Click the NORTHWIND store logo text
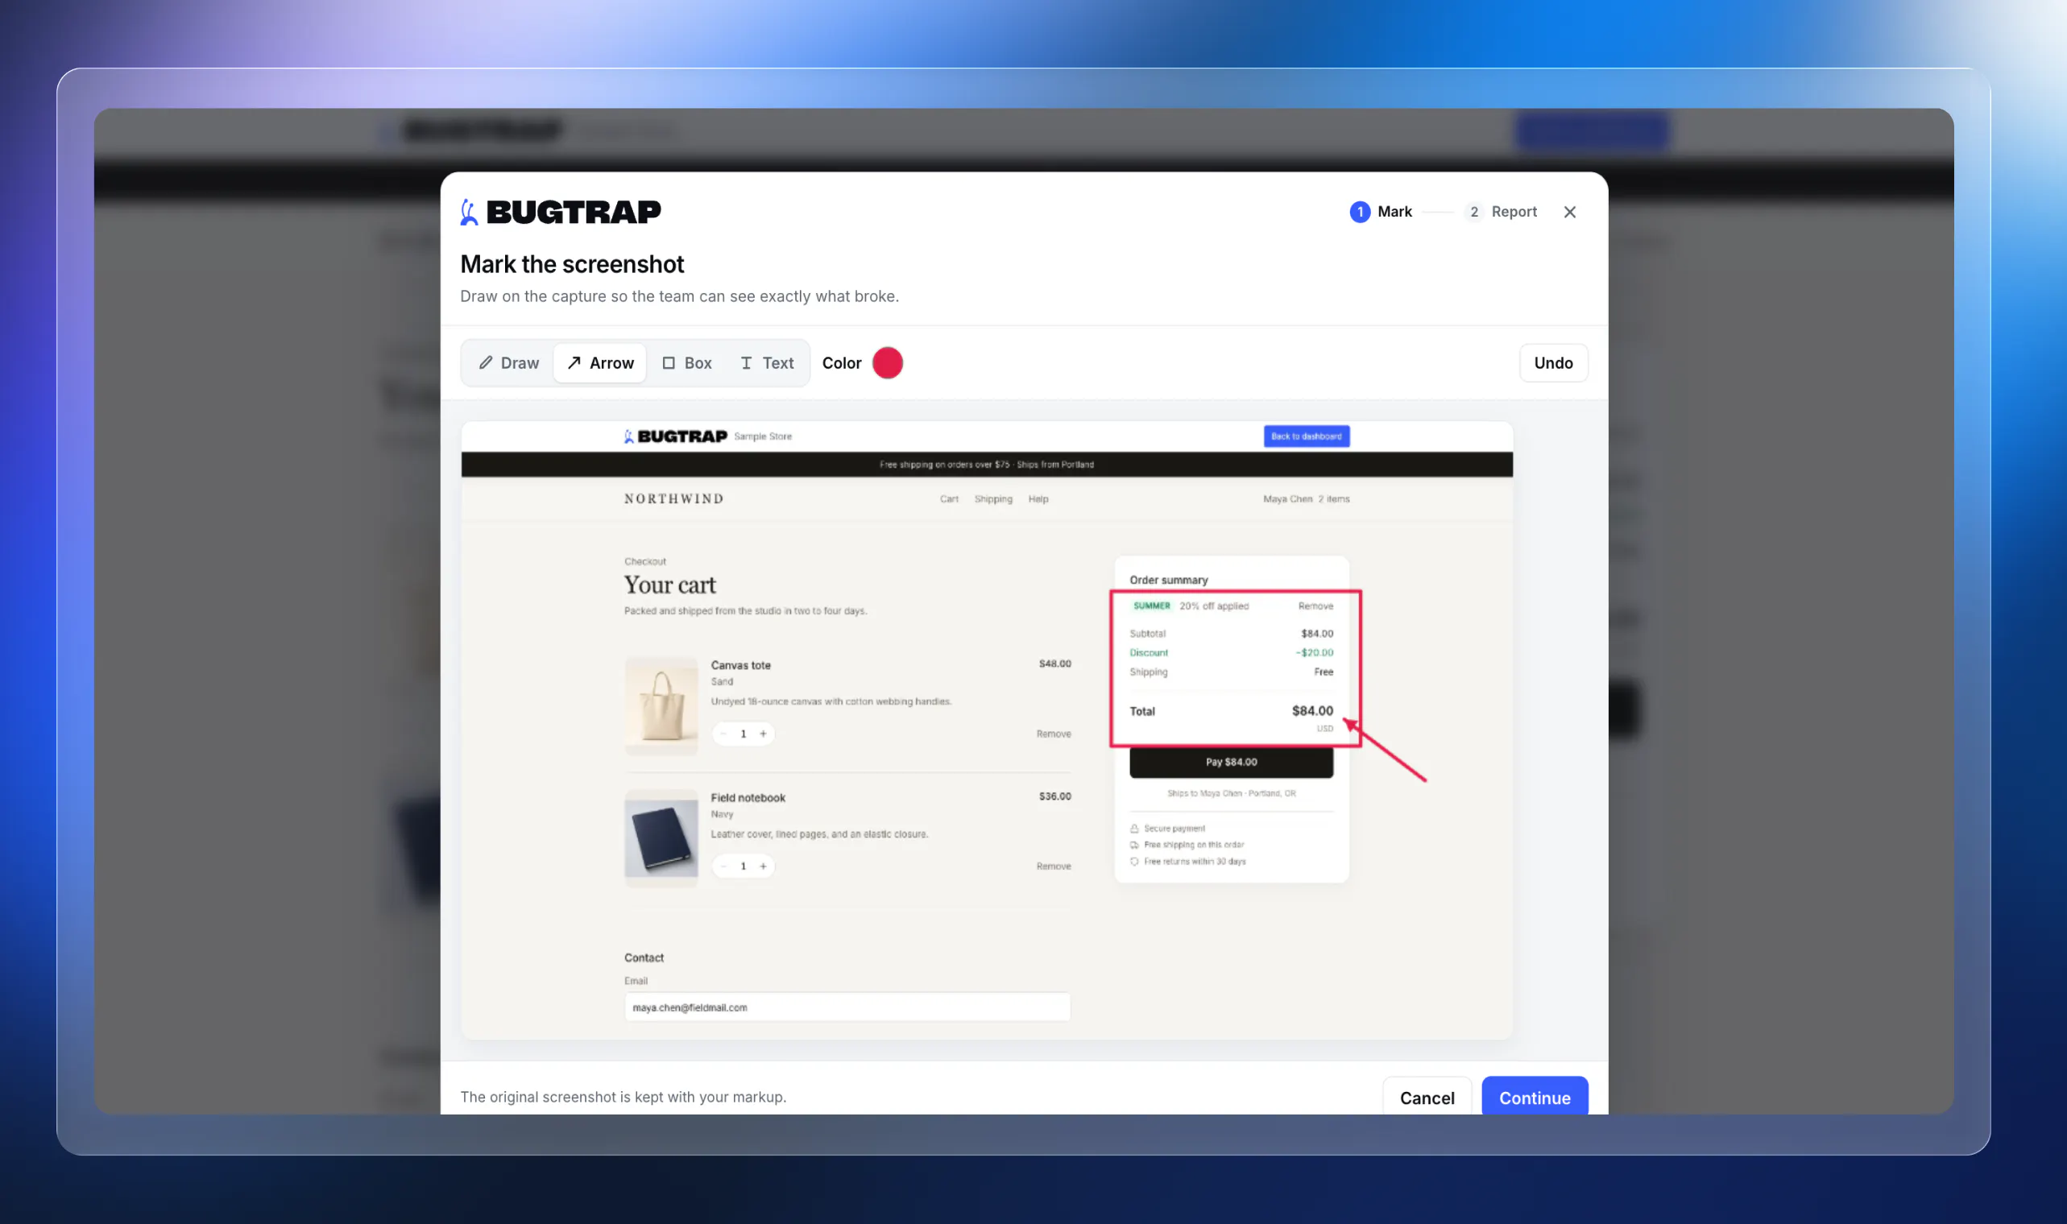 tap(674, 499)
